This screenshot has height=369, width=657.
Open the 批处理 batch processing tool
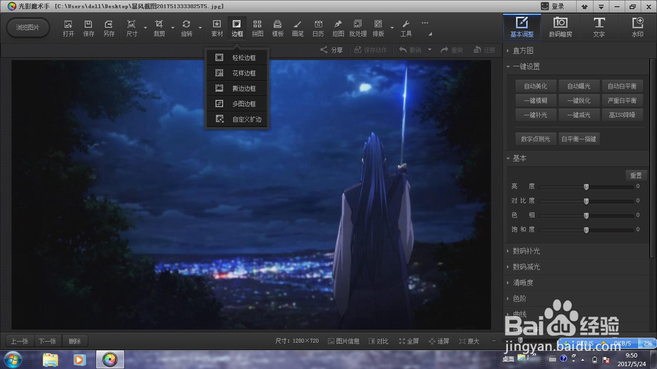click(358, 28)
